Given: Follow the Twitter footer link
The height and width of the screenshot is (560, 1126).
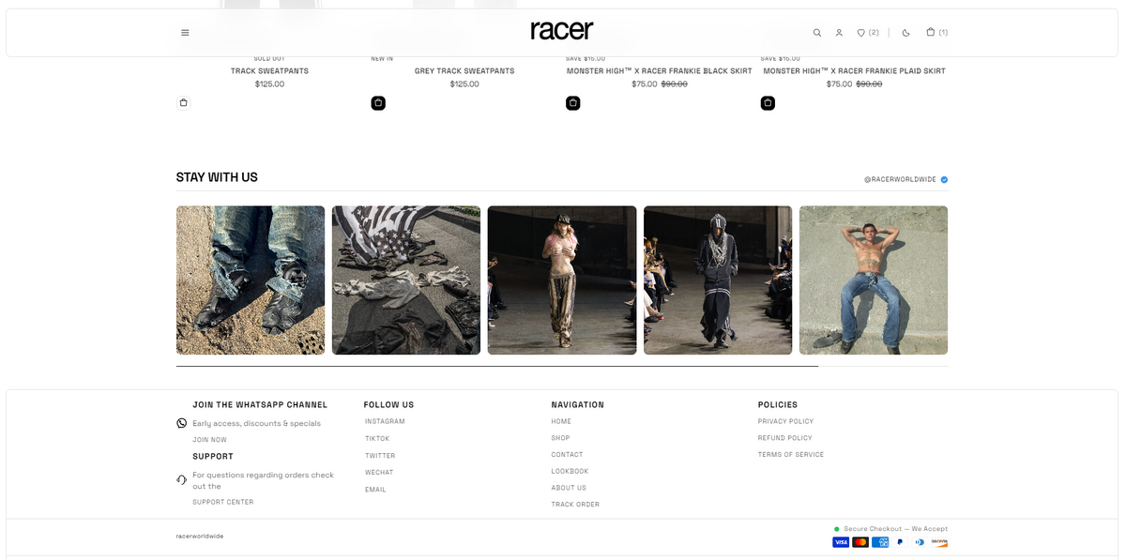Looking at the screenshot, I should 380,456.
